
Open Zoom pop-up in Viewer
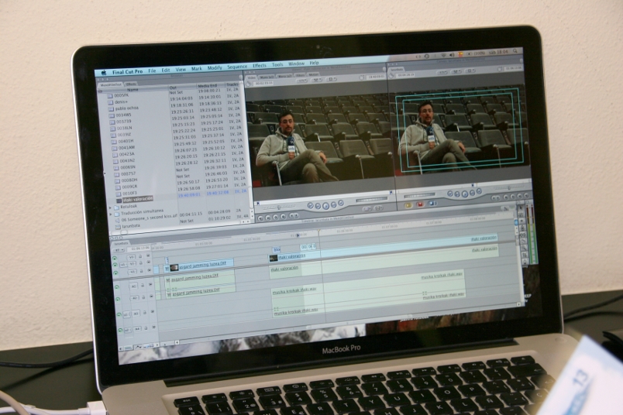(x=302, y=81)
